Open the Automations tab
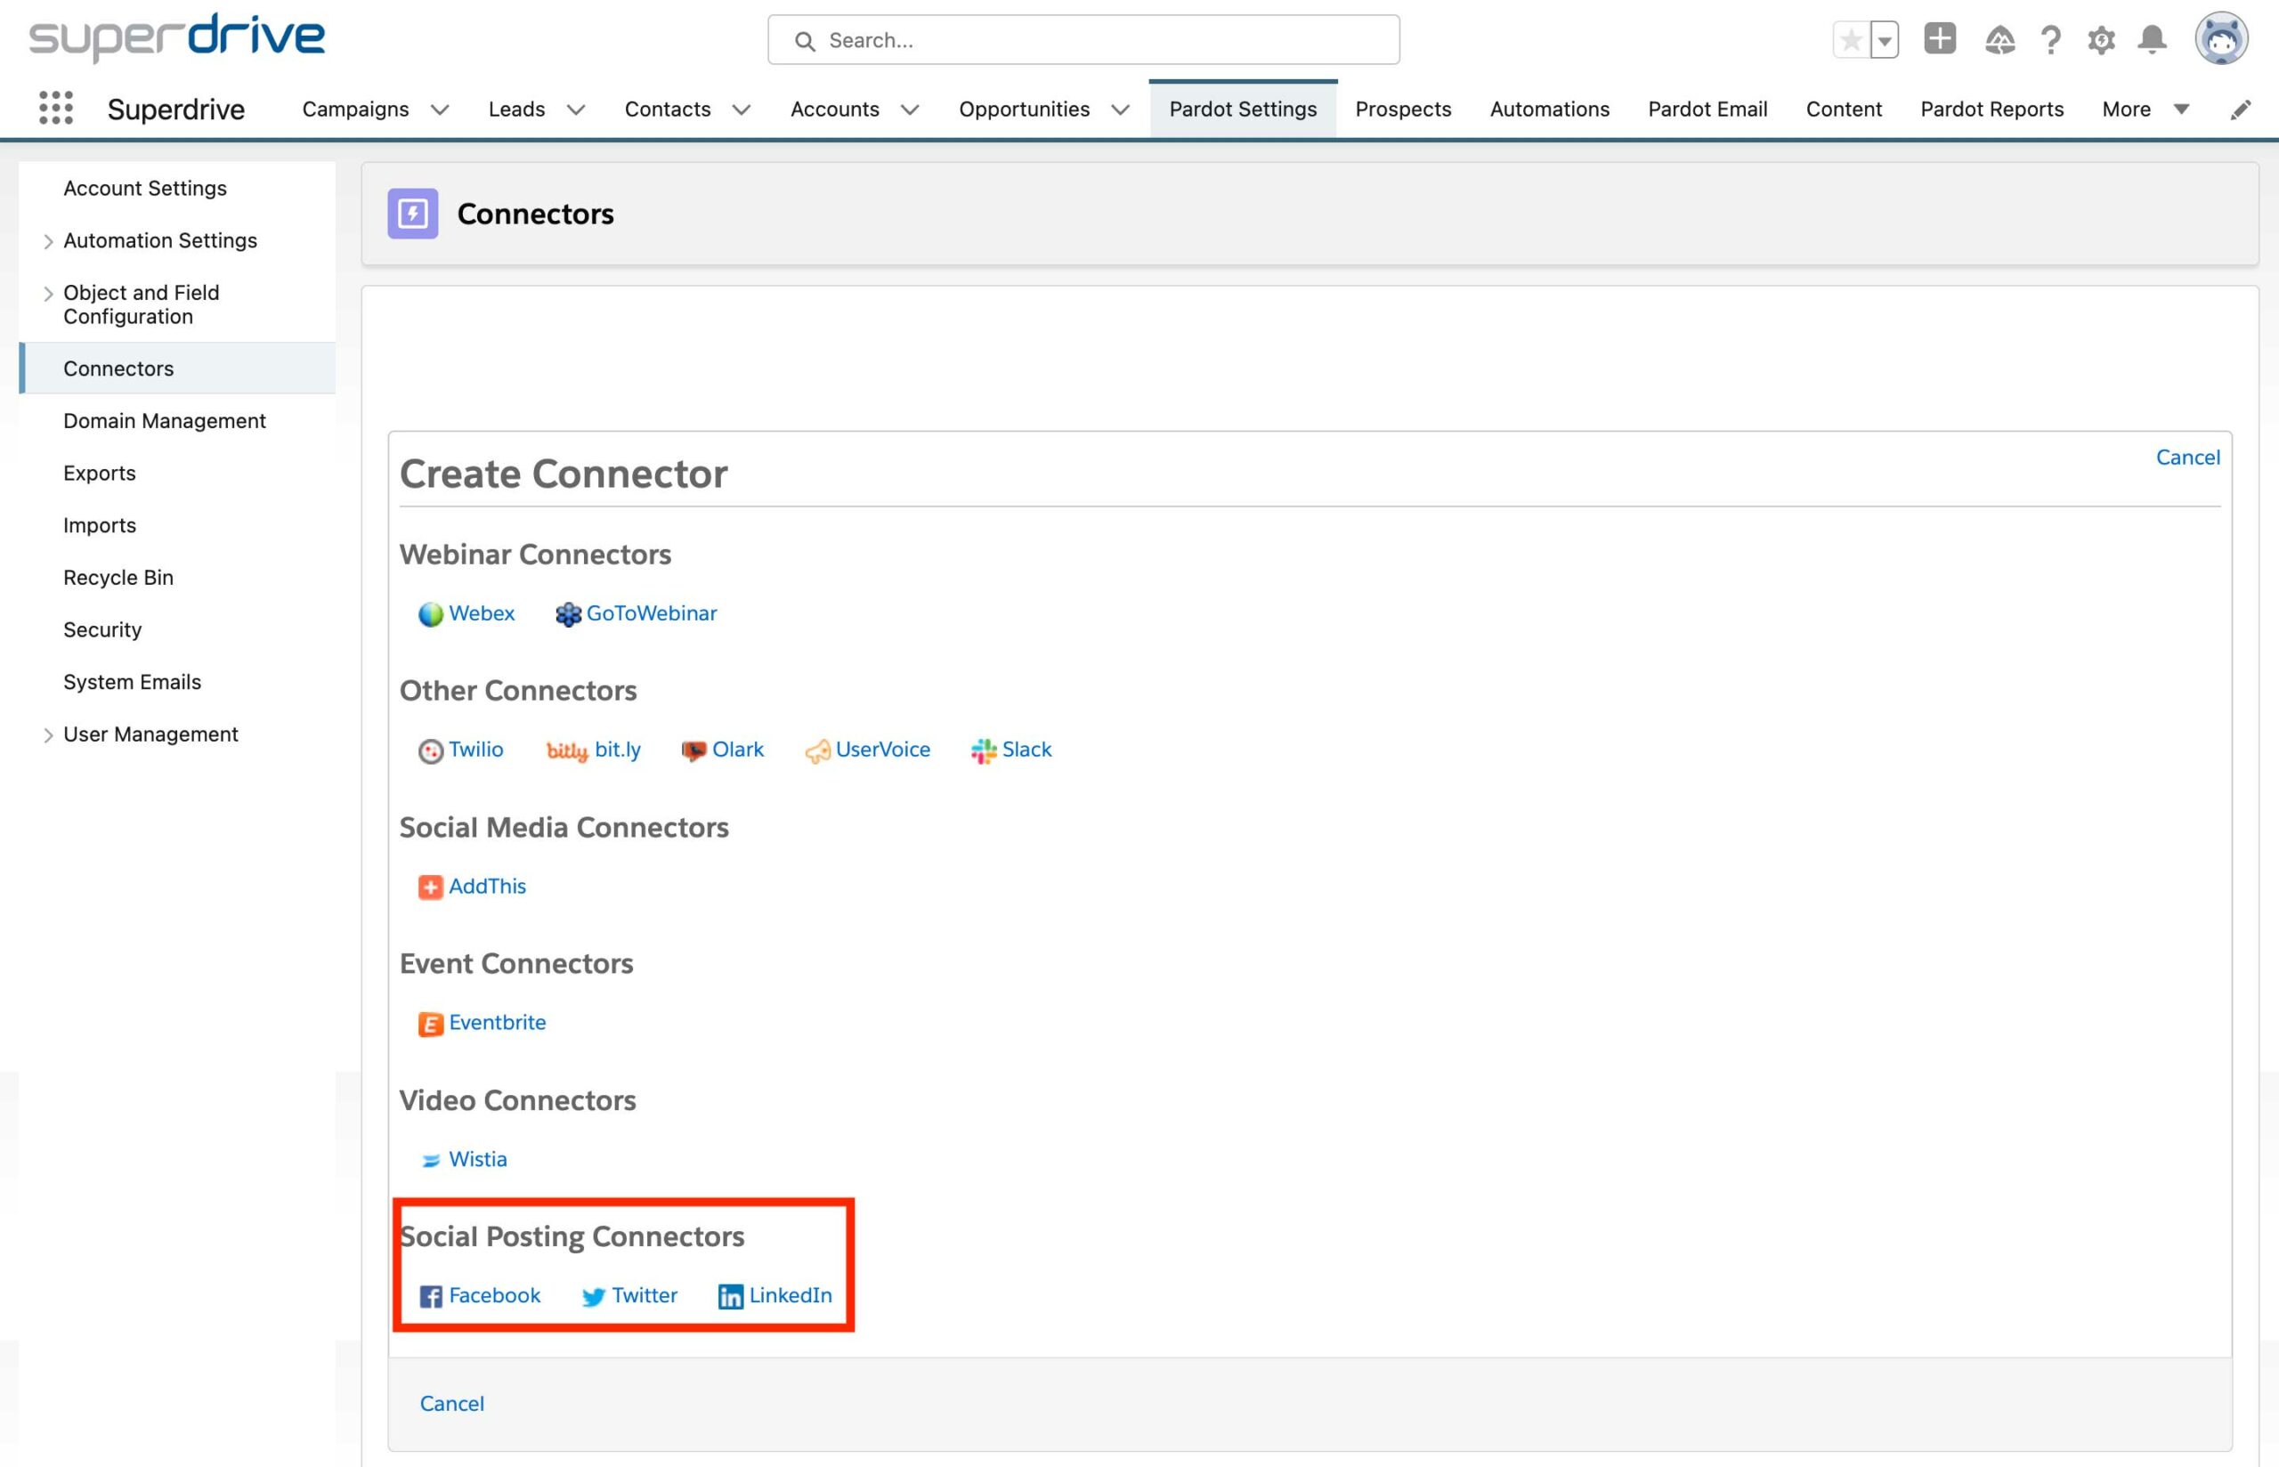The image size is (2279, 1467). click(x=1550, y=109)
